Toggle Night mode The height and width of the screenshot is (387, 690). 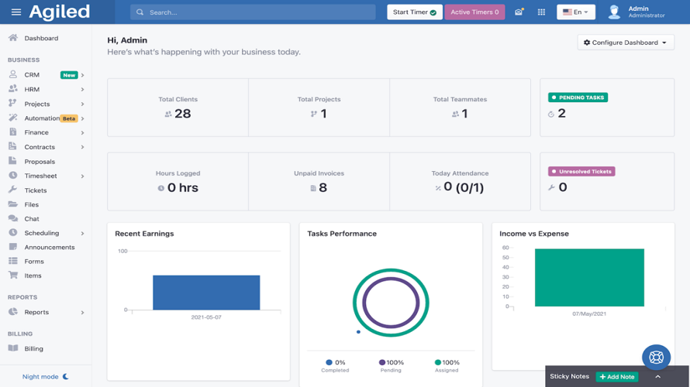point(45,377)
